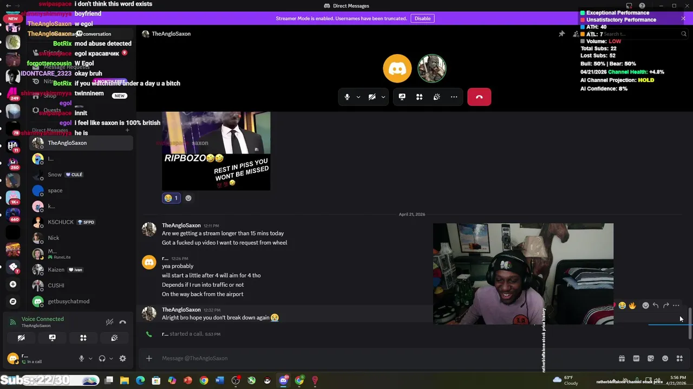Toggle noise suppression in Voice Connected panel

point(109,322)
